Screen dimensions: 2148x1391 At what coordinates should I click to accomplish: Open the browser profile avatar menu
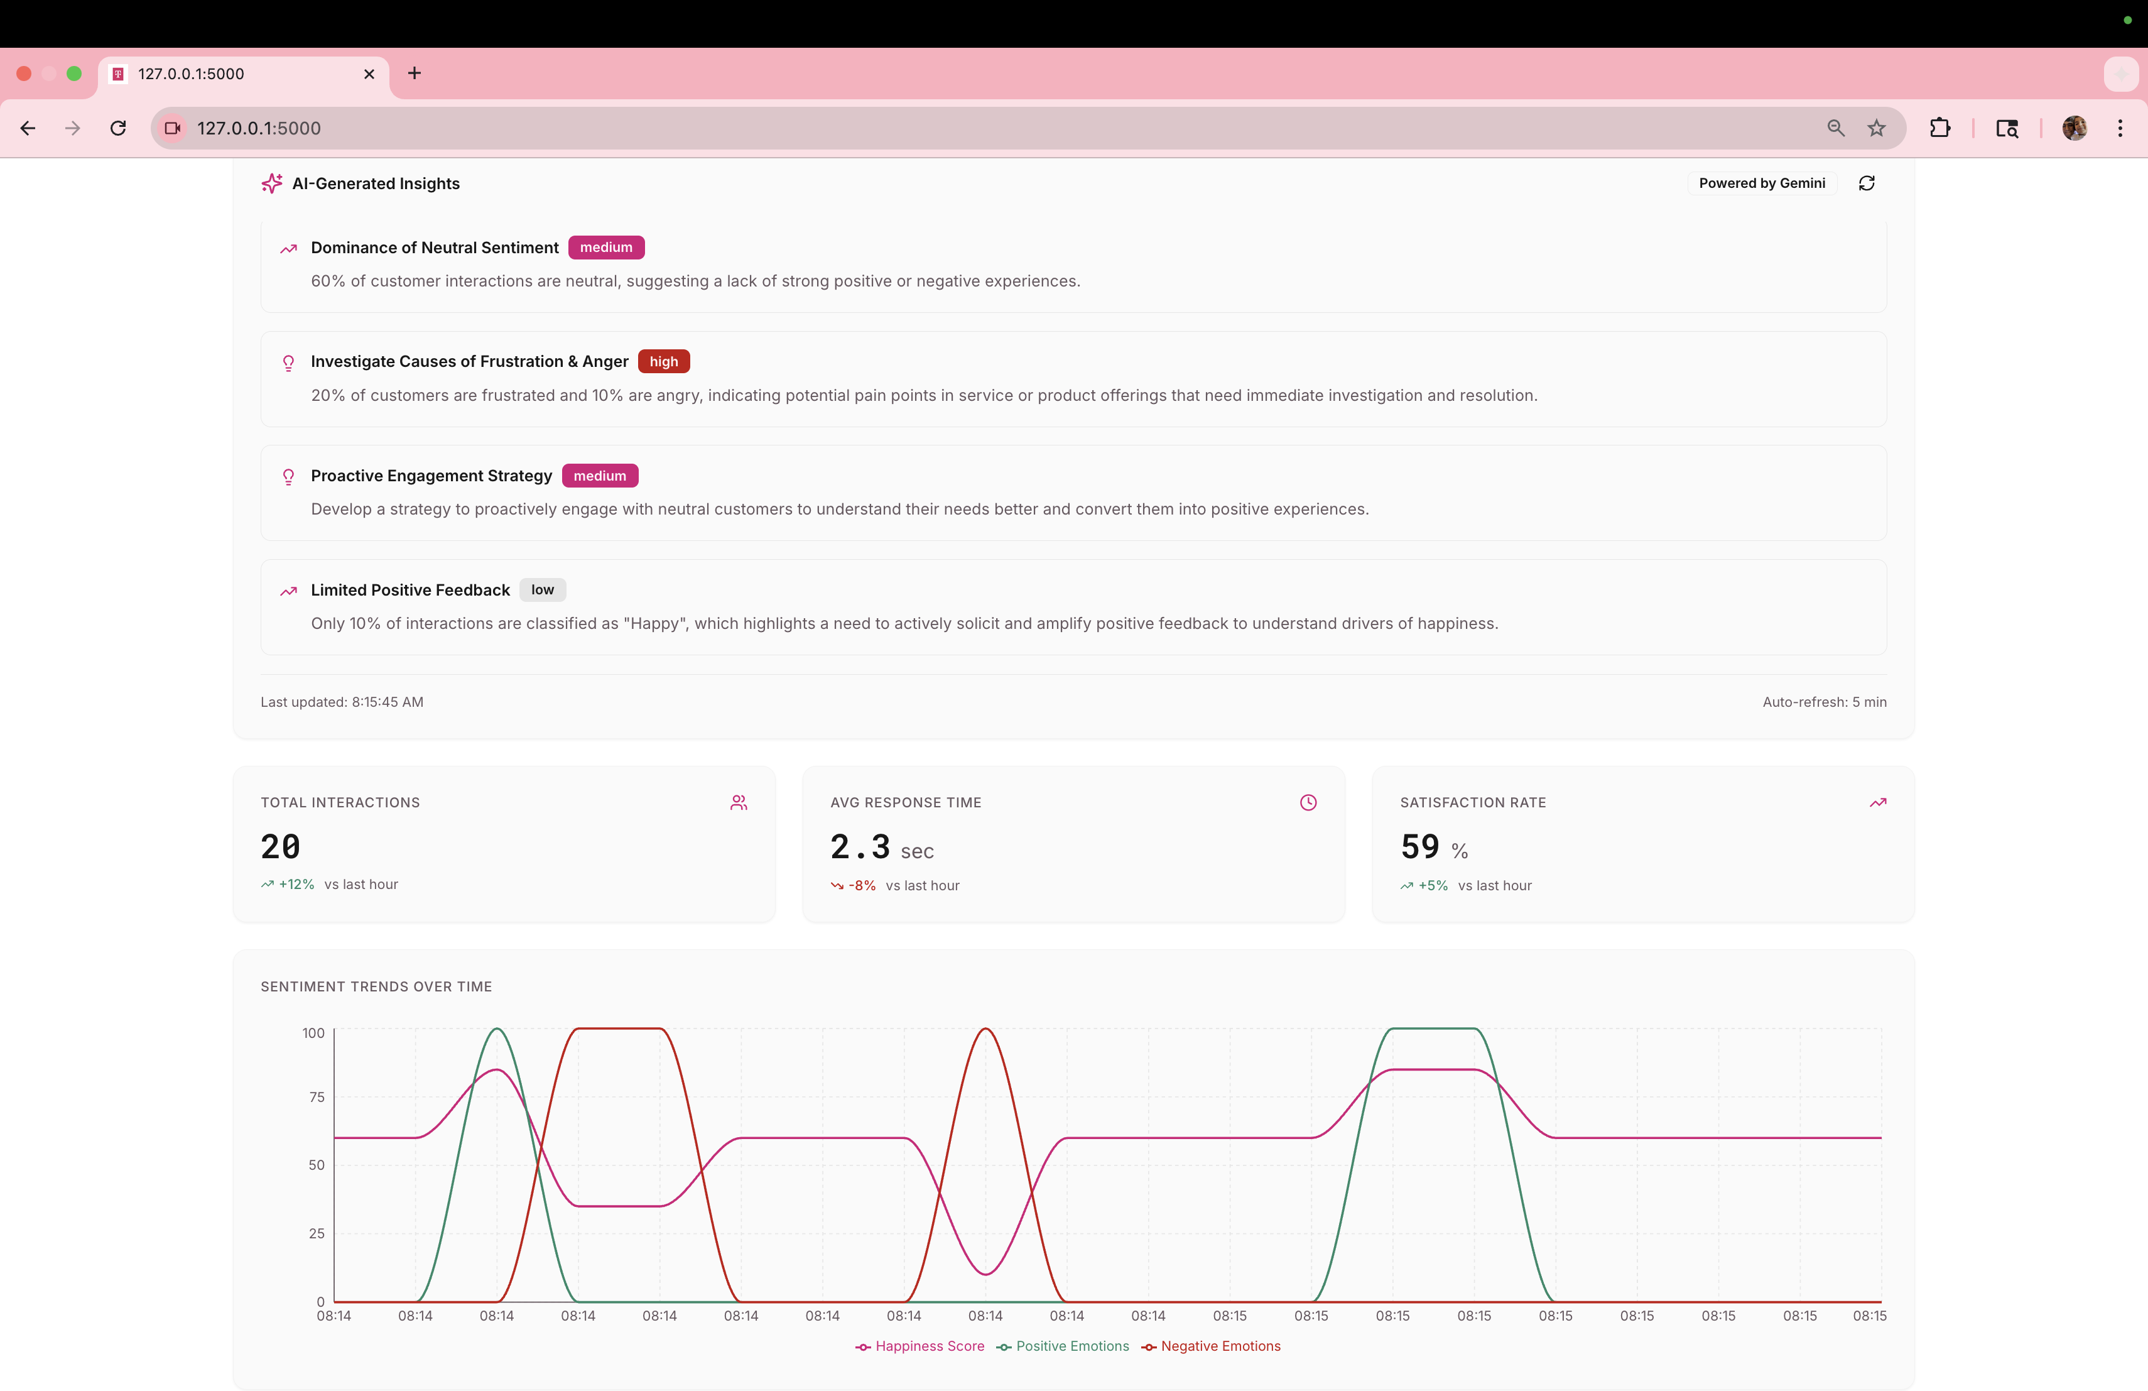[2074, 128]
